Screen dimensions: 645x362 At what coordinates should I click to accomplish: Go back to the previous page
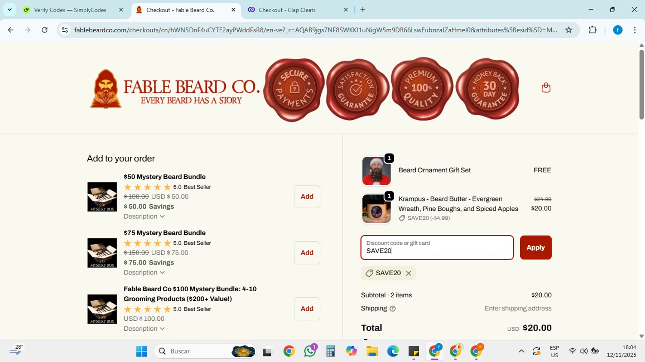pyautogui.click(x=11, y=30)
